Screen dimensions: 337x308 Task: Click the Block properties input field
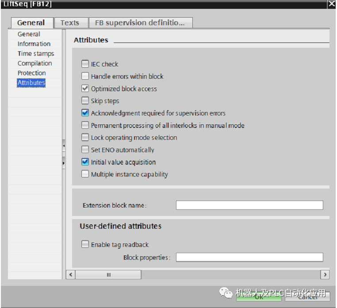(249, 257)
